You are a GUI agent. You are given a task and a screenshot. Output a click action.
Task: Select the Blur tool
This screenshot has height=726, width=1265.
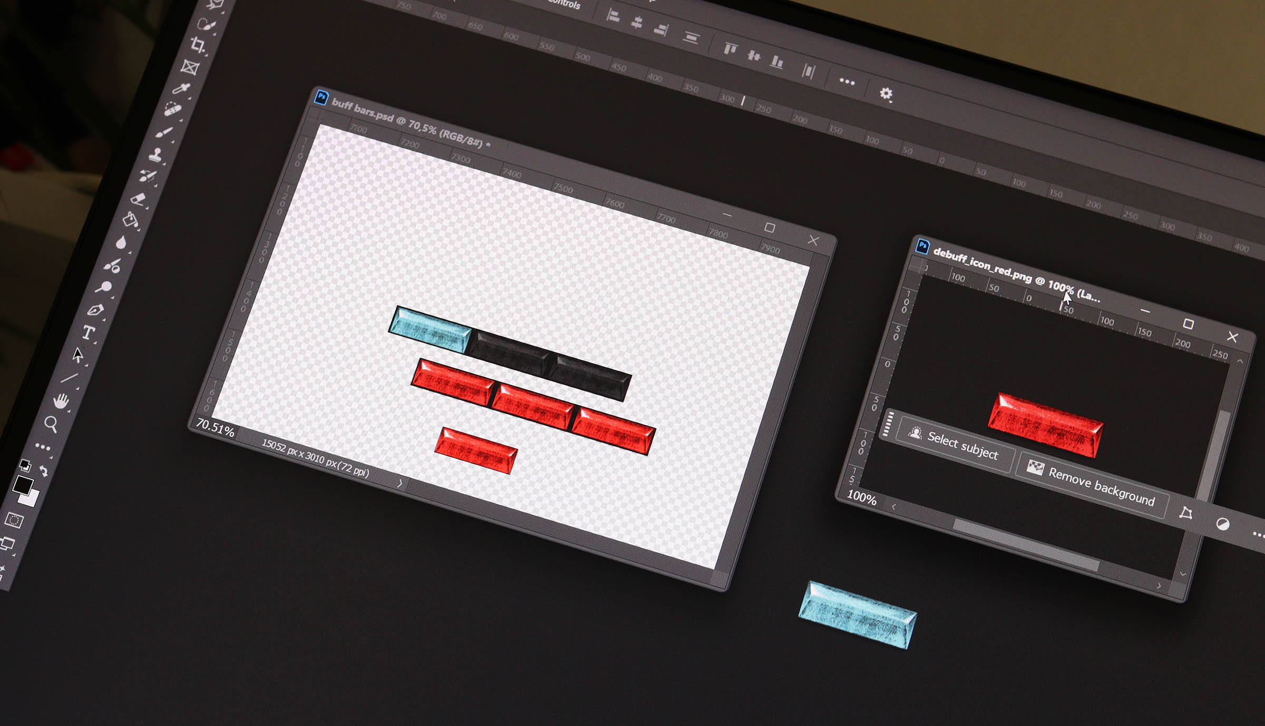click(121, 243)
